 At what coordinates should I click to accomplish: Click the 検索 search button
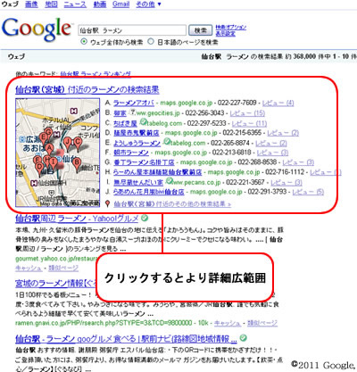201,30
